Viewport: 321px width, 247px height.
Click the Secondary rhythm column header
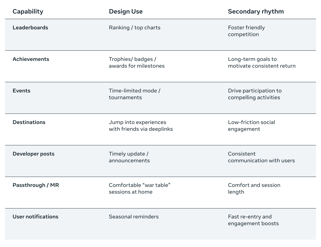click(x=256, y=12)
